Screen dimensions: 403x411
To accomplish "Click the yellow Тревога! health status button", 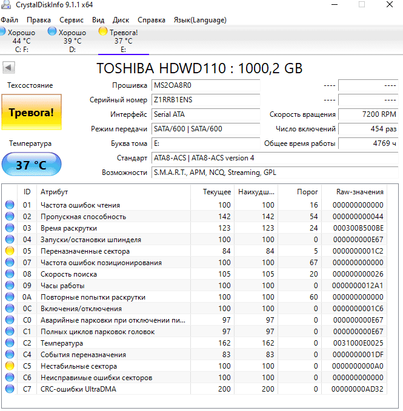I will click(30, 113).
